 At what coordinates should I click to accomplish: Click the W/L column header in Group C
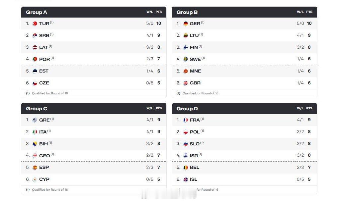coord(150,108)
